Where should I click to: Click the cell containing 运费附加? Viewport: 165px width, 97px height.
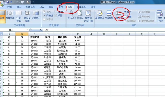[x=62, y=54]
